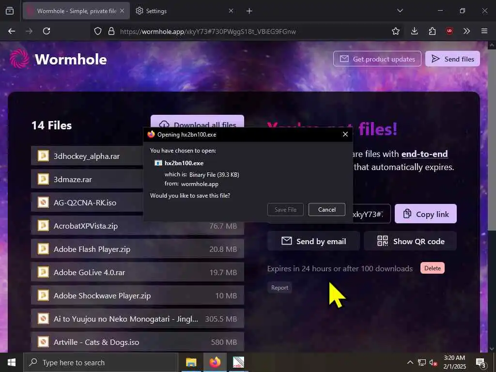Click the Download all files button
The width and height of the screenshot is (496, 372).
pyautogui.click(x=197, y=121)
